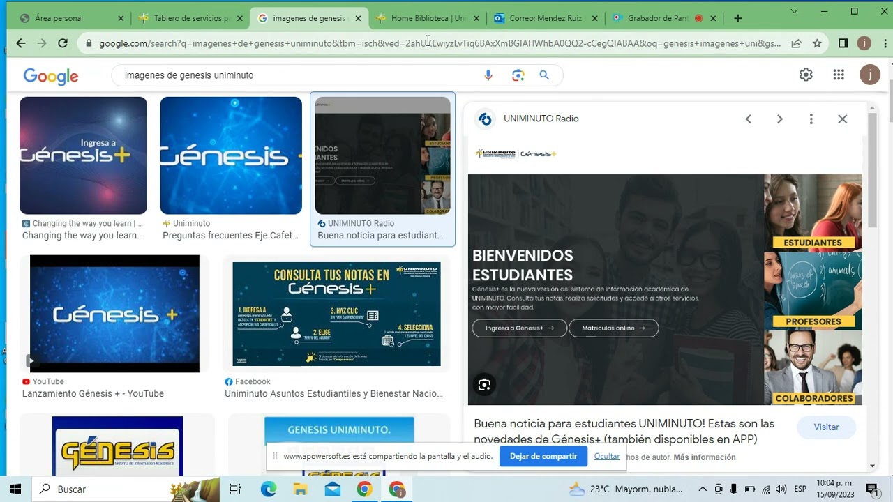
Task: Open Google account avatar
Action: coord(870,75)
